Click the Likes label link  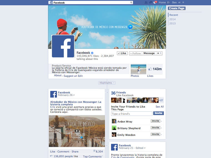click(x=150, y=76)
